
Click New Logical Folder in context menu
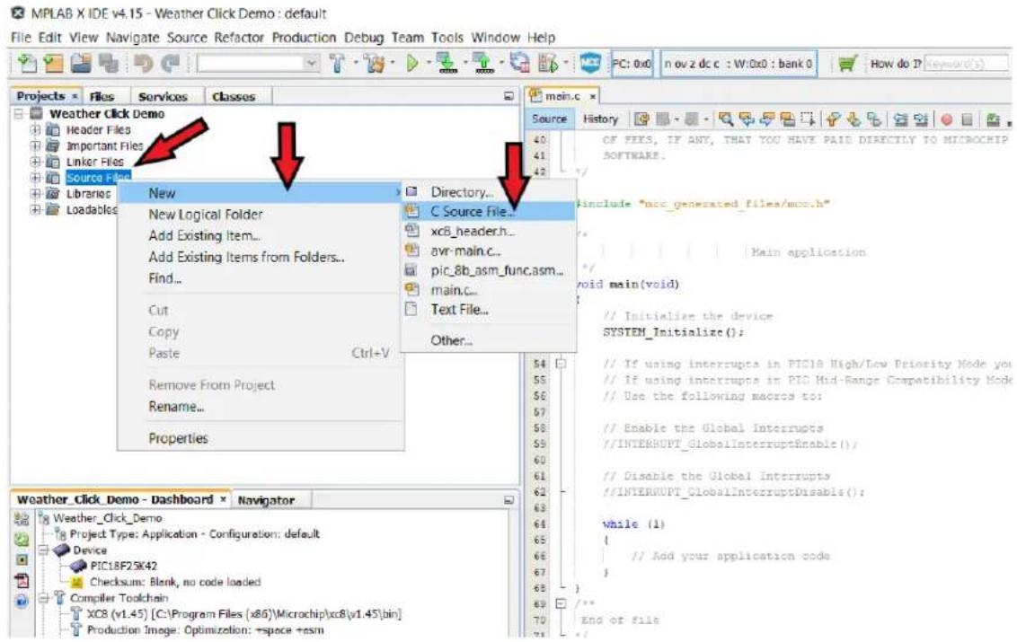click(x=260, y=214)
